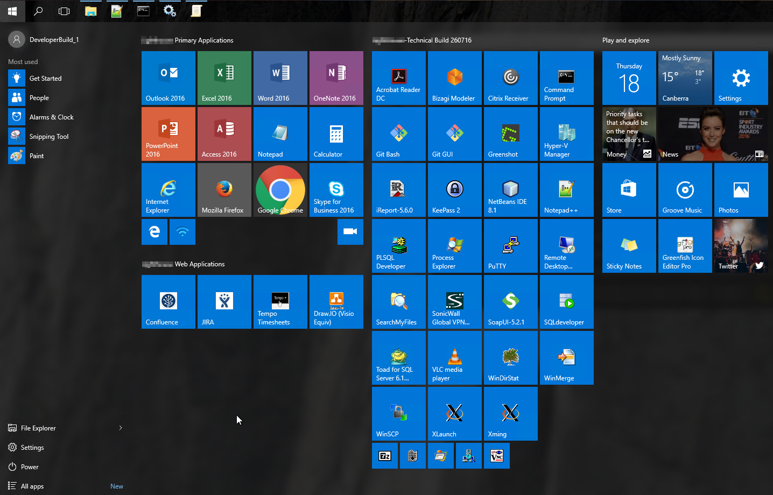The width and height of the screenshot is (773, 495).
Task: Open DeveloperBuild_1 user account menu
Action: pos(44,39)
